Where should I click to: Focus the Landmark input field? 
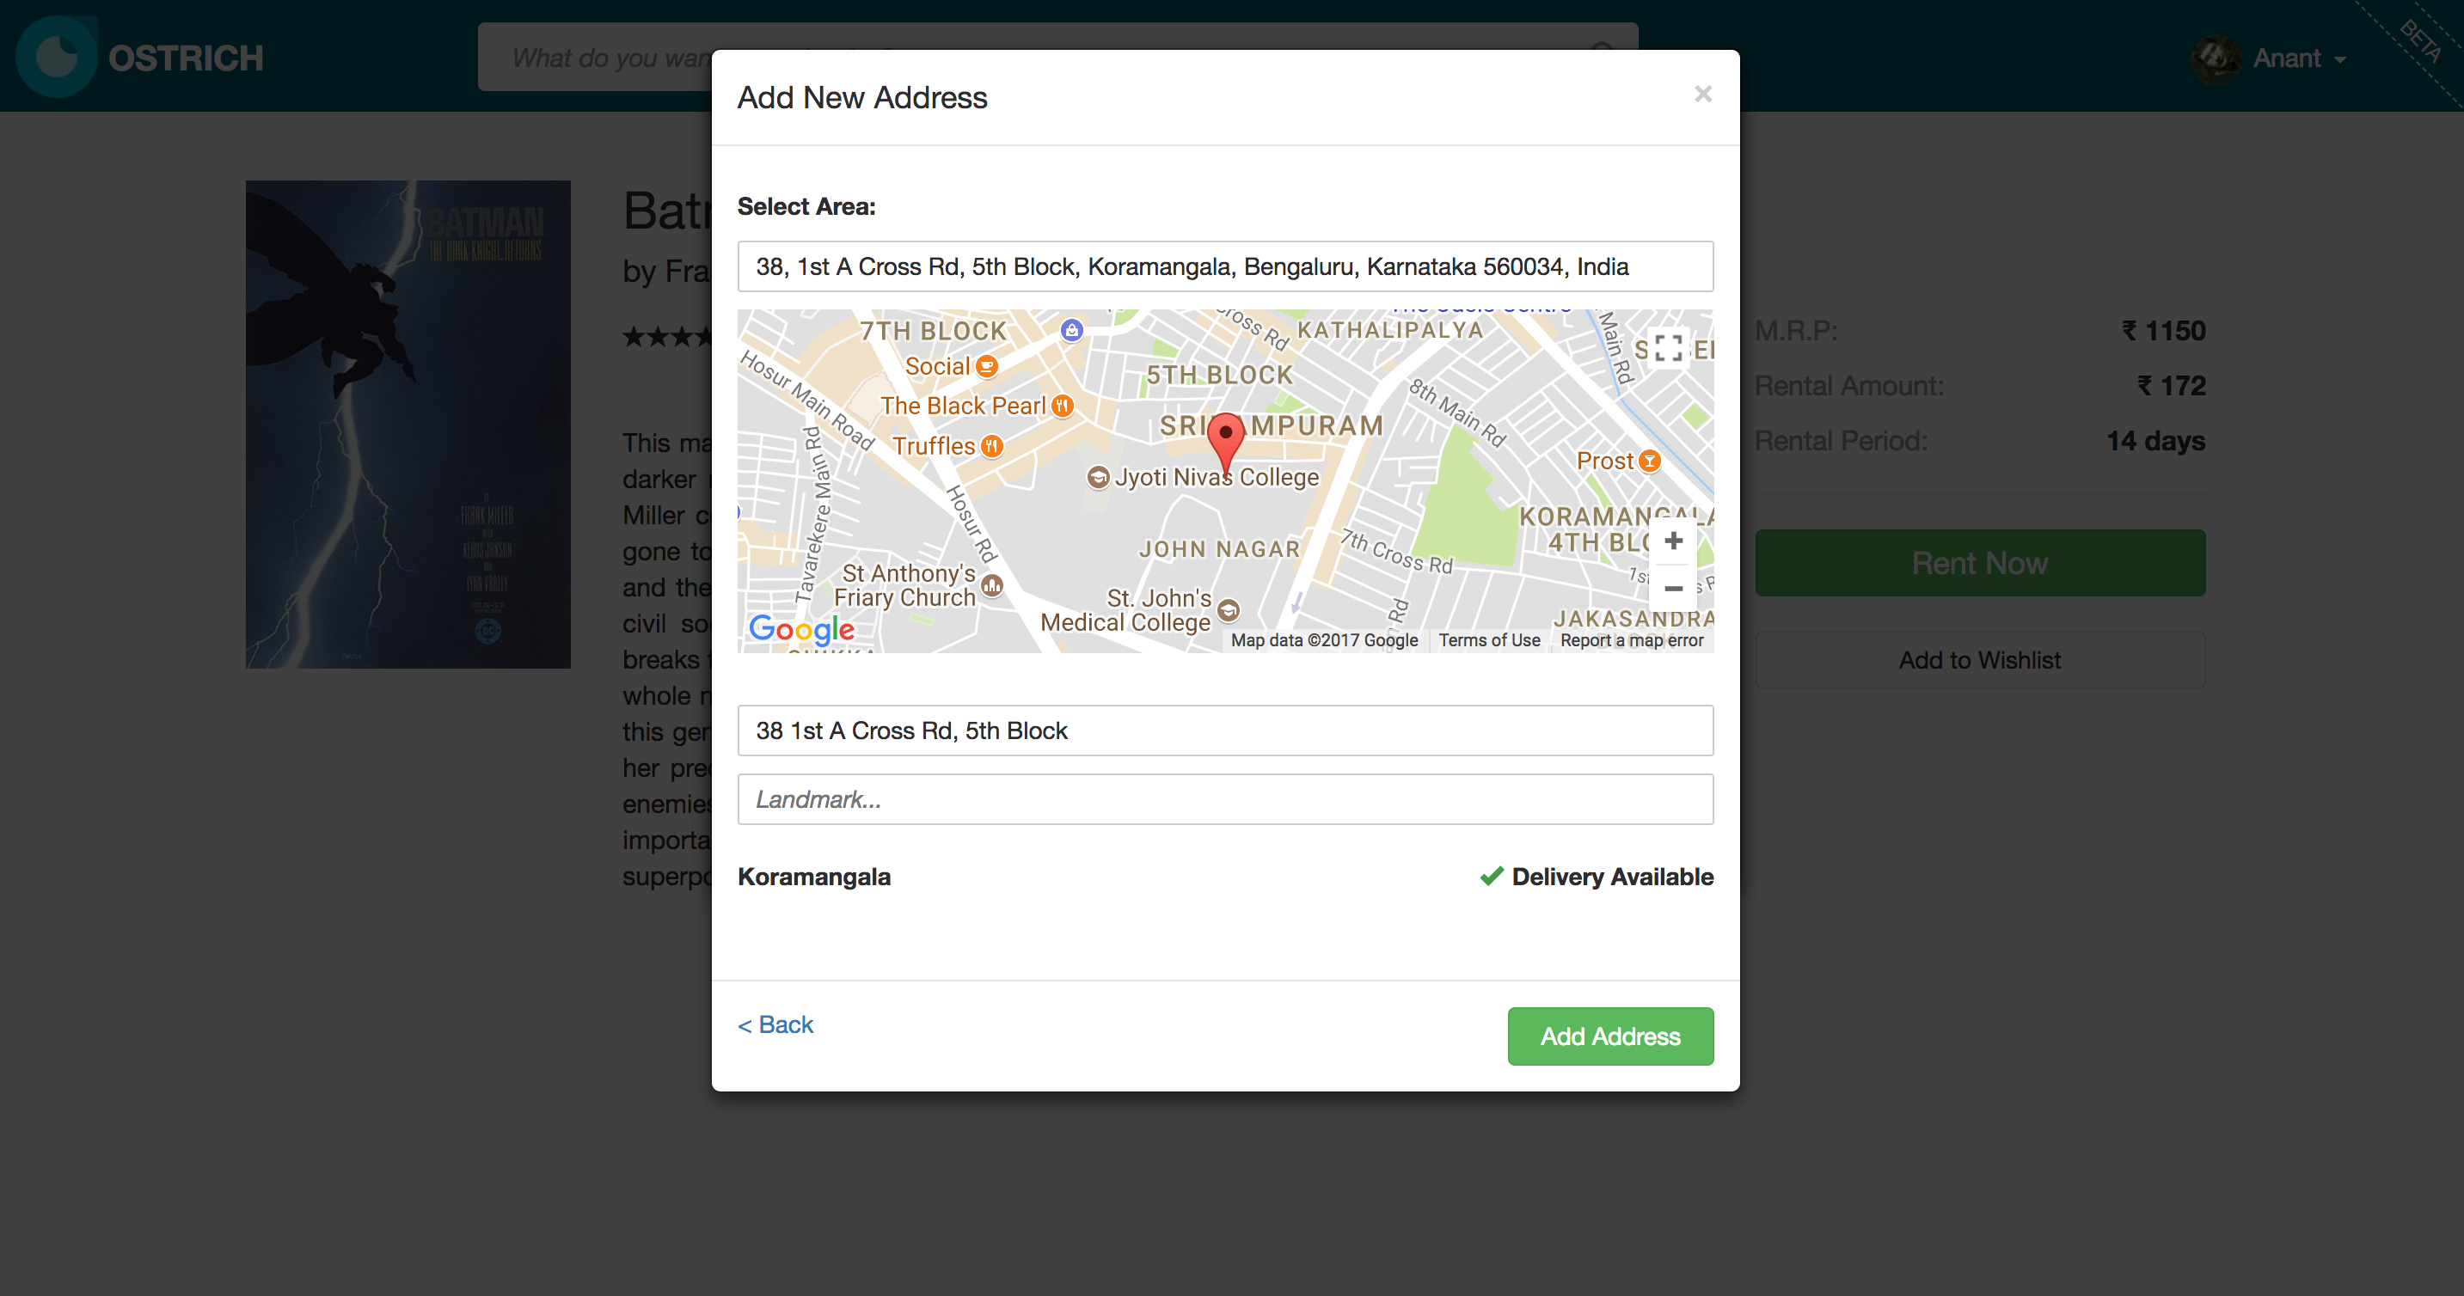[1224, 799]
